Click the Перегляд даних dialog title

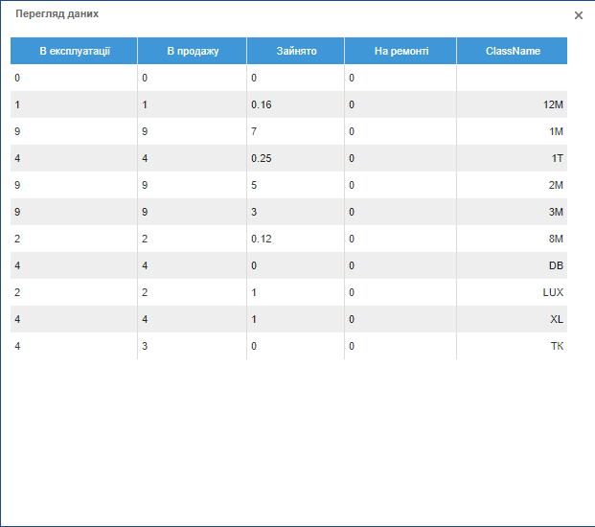[x=57, y=14]
